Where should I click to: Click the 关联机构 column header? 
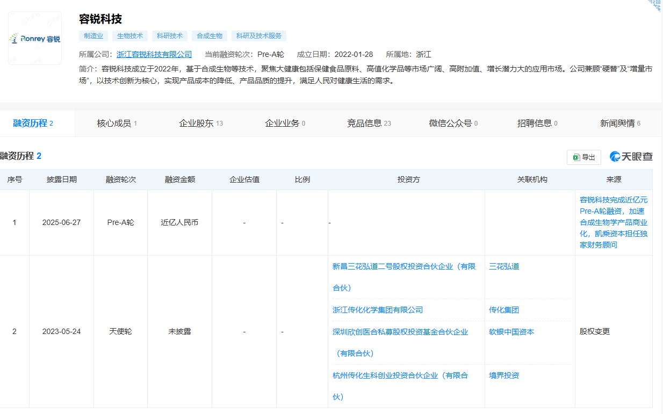click(x=532, y=180)
